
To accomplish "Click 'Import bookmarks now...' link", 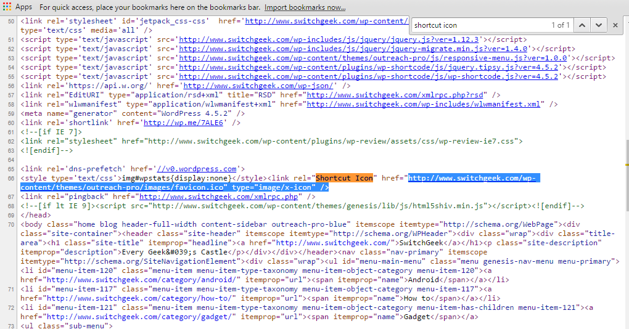I will coord(305,7).
